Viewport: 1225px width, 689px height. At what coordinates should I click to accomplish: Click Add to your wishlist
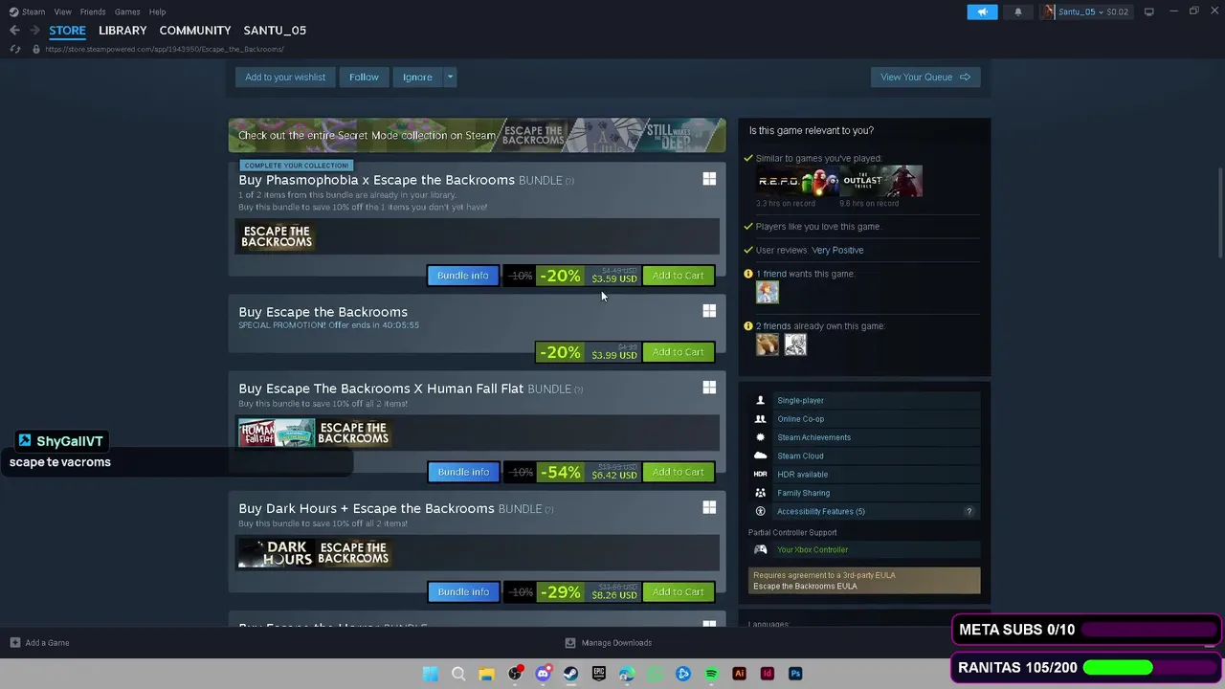(285, 78)
